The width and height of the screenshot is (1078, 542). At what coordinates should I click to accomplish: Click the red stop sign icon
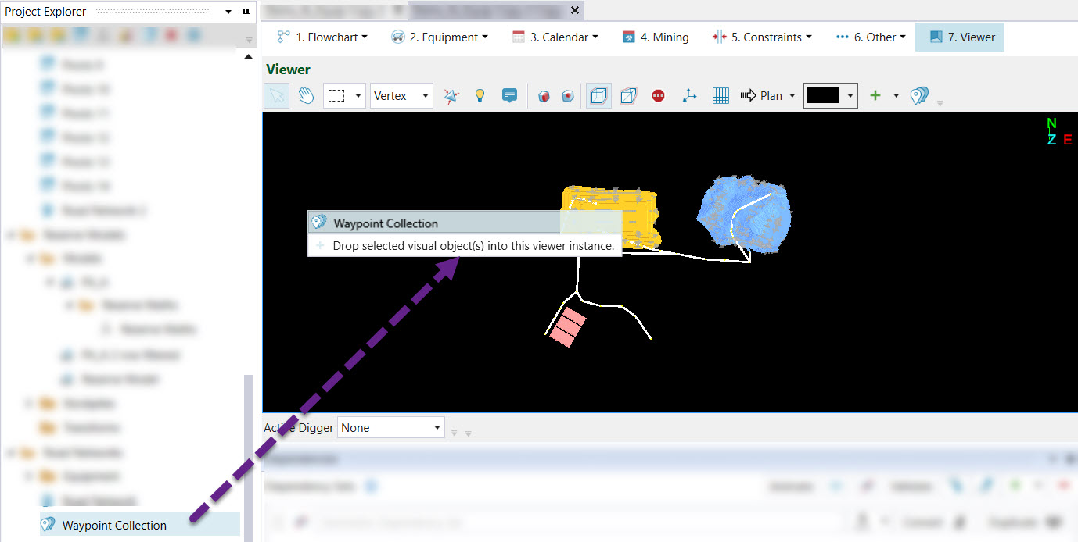point(658,95)
